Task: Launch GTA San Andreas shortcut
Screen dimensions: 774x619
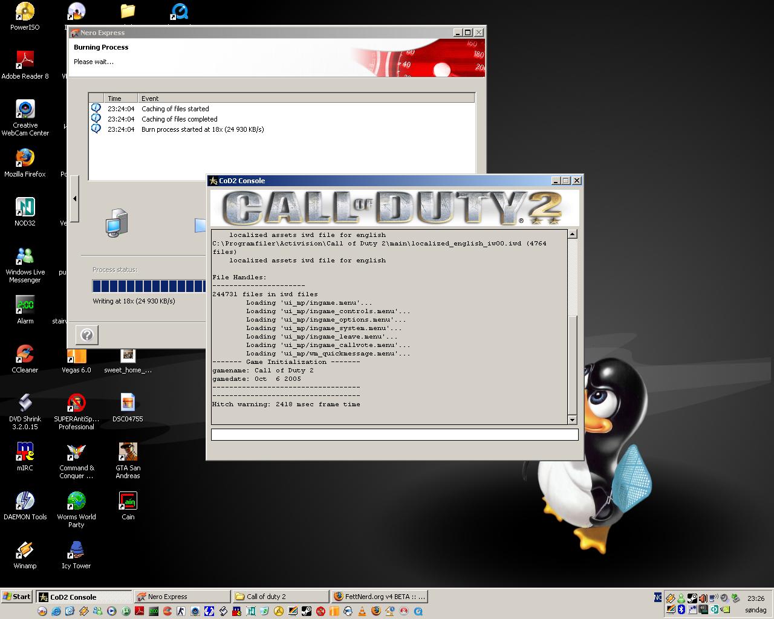Action: point(128,452)
